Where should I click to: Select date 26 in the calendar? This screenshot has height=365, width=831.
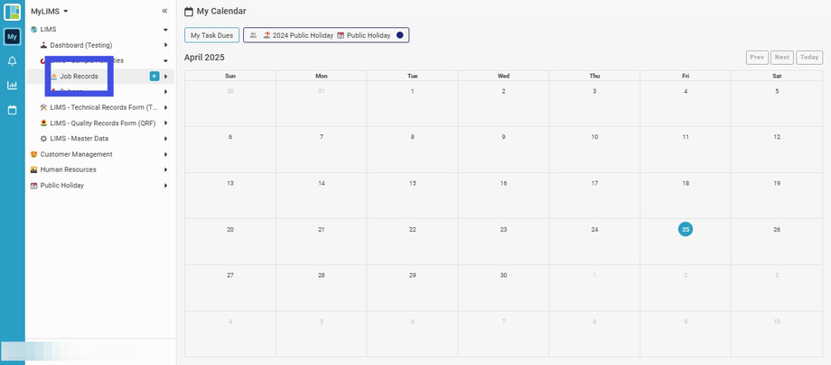(777, 229)
